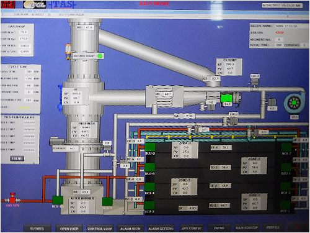Select the green BCU-8 burner indicator
310x233 pixels.
pyautogui.click(x=150, y=147)
